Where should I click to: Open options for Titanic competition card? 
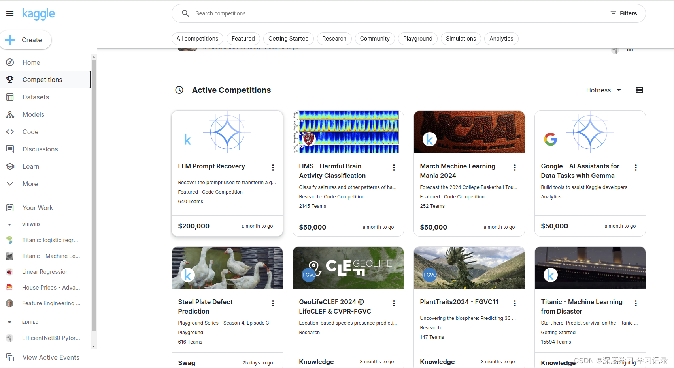tap(636, 303)
